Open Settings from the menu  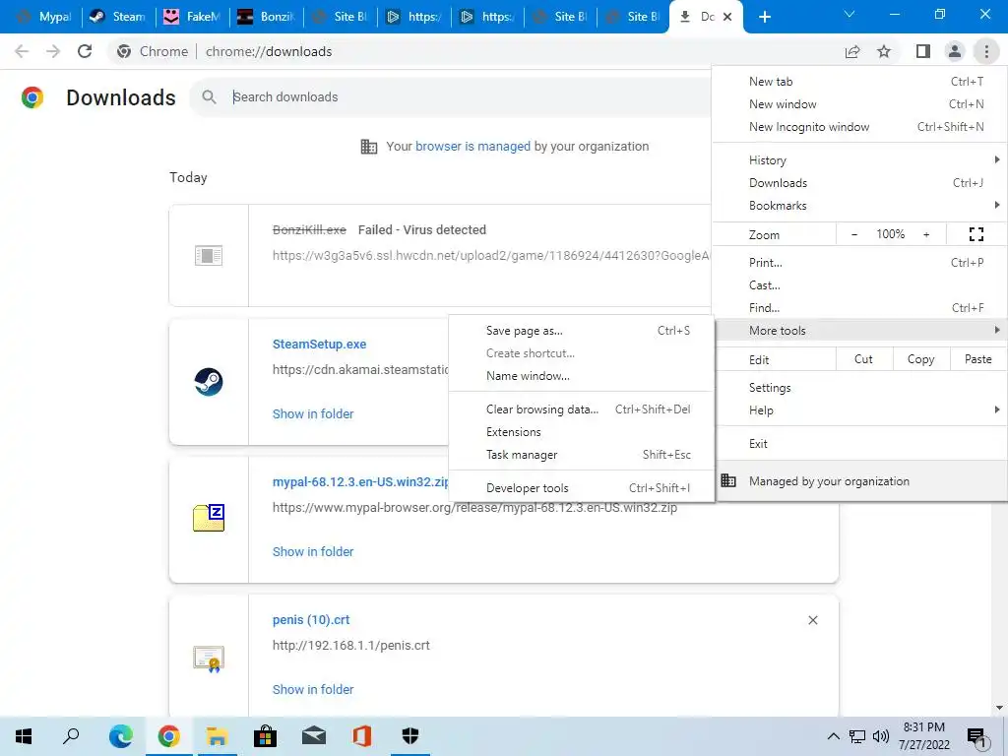coord(859,388)
